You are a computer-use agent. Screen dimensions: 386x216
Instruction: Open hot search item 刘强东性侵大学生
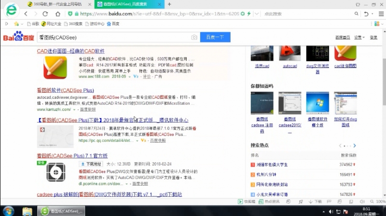272,164
